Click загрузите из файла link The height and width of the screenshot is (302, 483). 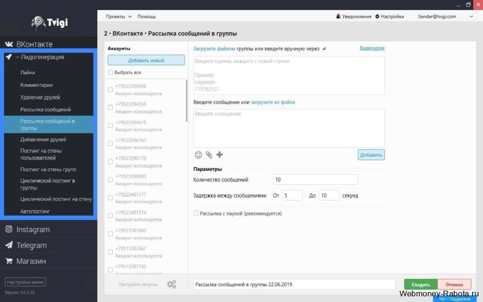pyautogui.click(x=273, y=102)
